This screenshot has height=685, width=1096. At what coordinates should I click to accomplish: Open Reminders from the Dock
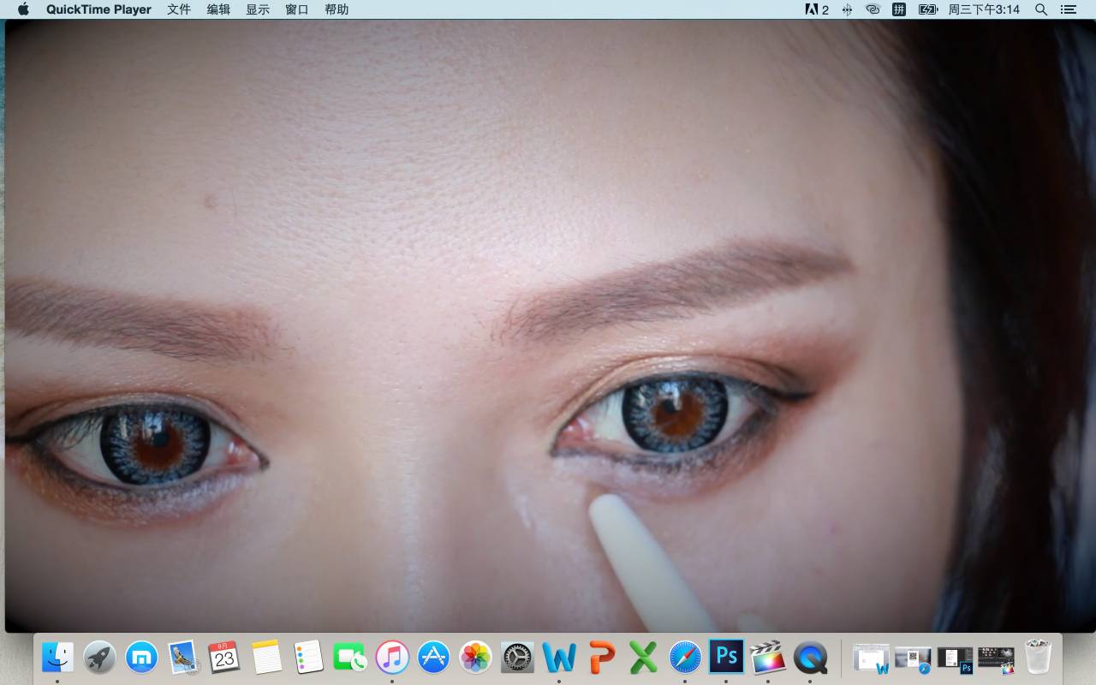308,658
